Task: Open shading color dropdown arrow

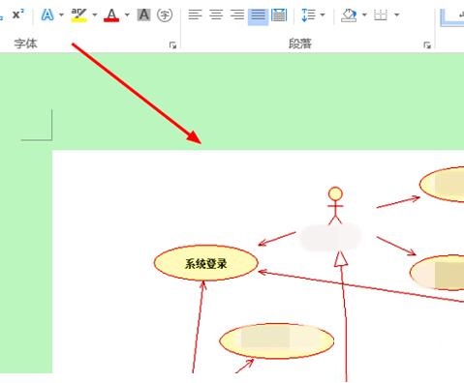Action: click(364, 15)
